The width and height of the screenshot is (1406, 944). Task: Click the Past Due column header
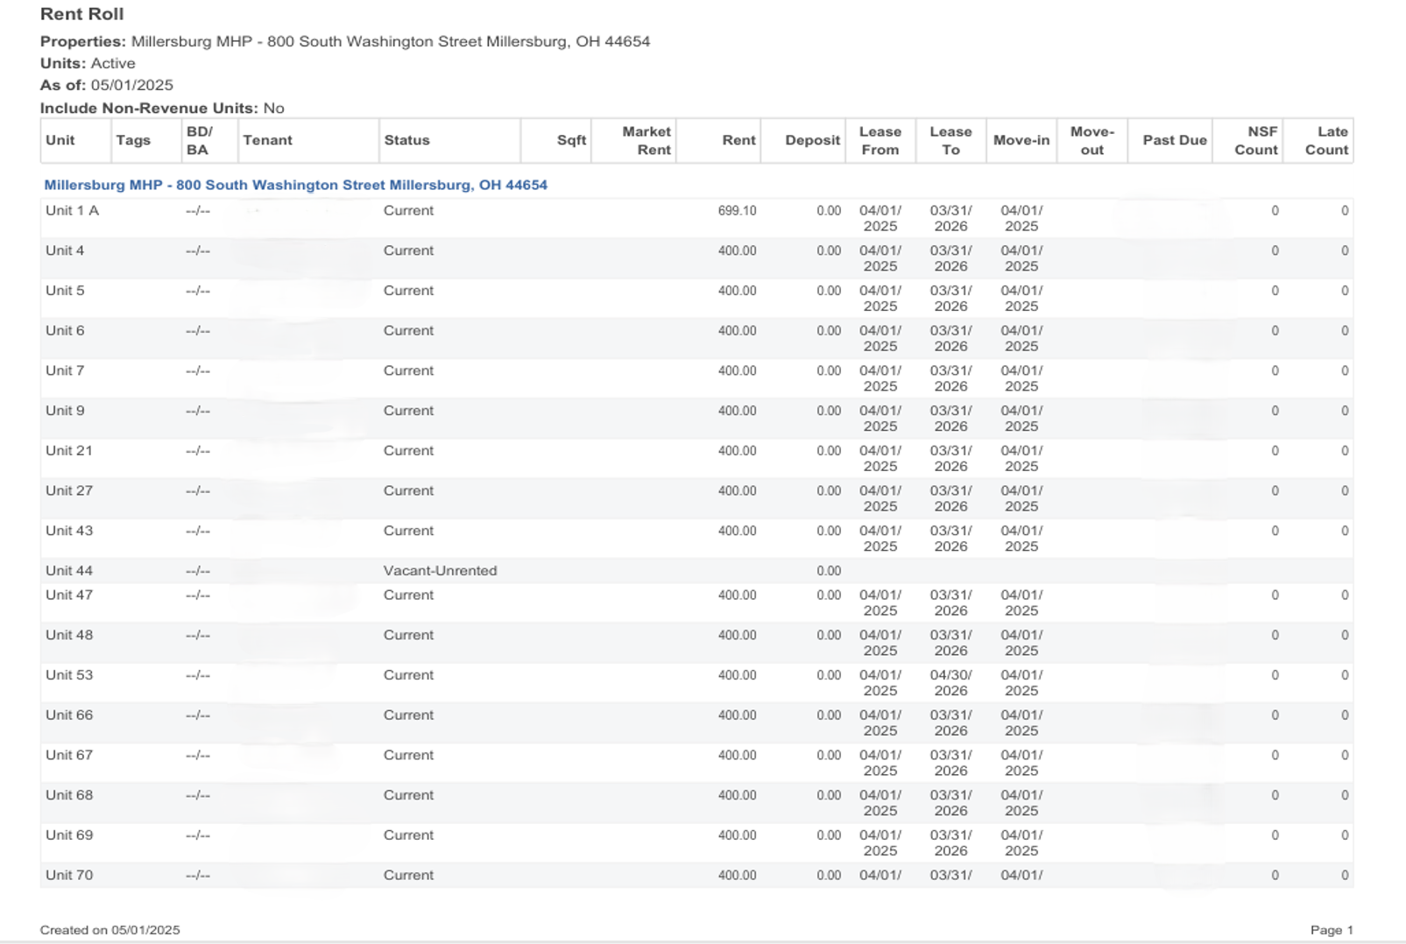point(1174,140)
